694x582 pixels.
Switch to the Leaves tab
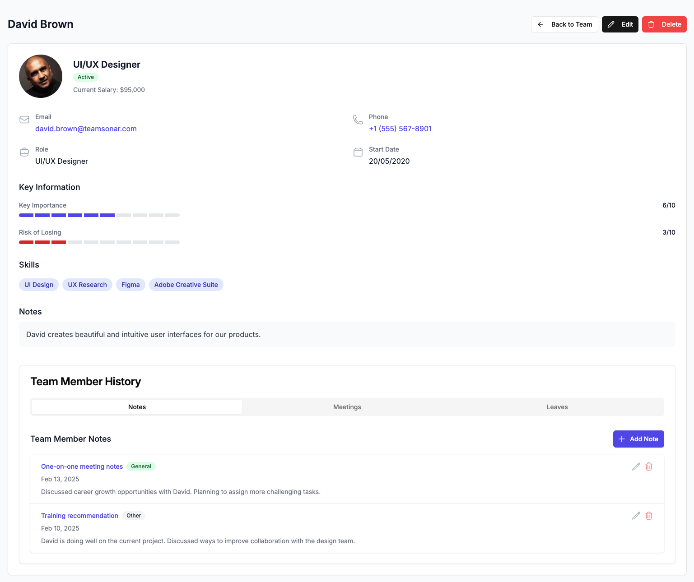pyautogui.click(x=557, y=406)
